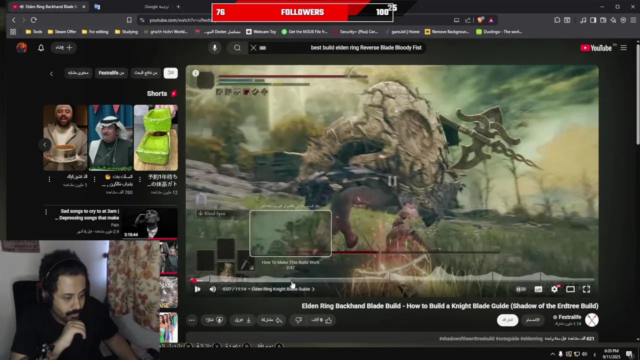Open Brave Shields lion icon

[480, 20]
